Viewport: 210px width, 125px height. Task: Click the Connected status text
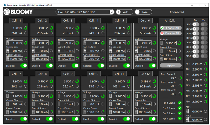point(177,12)
